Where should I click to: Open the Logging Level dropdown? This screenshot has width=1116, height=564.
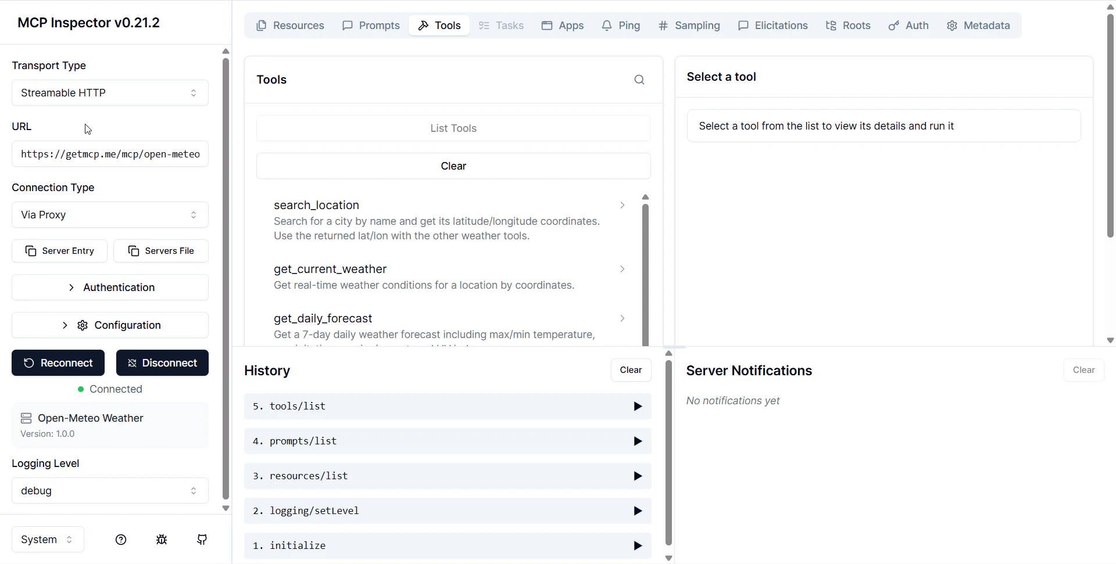tap(110, 491)
